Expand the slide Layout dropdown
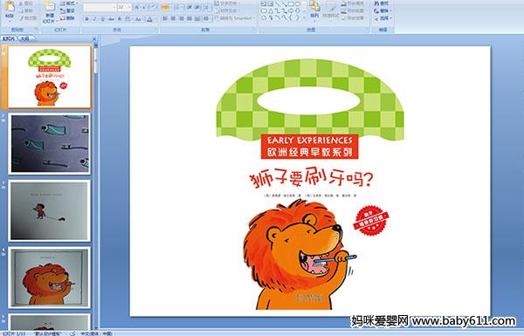Viewport: 524px width, 336px height. 69,3
